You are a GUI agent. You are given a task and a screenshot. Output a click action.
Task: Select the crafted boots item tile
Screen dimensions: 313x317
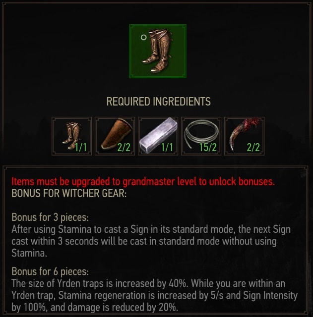(x=158, y=51)
